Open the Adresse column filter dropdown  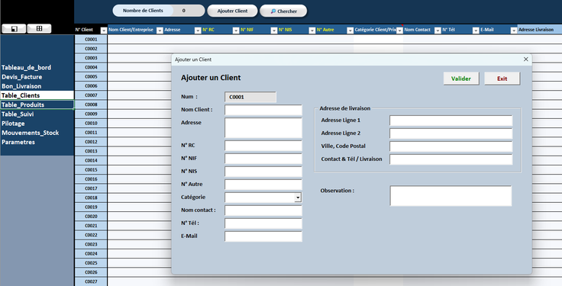tap(198, 31)
